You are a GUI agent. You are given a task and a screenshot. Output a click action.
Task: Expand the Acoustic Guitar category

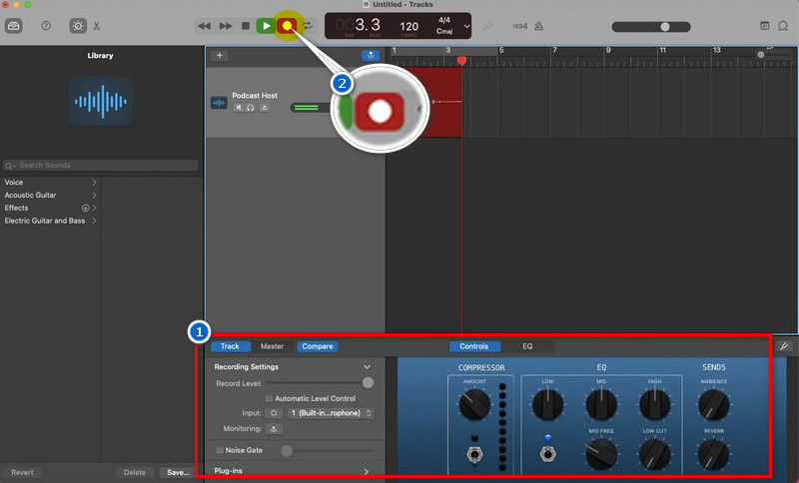click(x=50, y=195)
